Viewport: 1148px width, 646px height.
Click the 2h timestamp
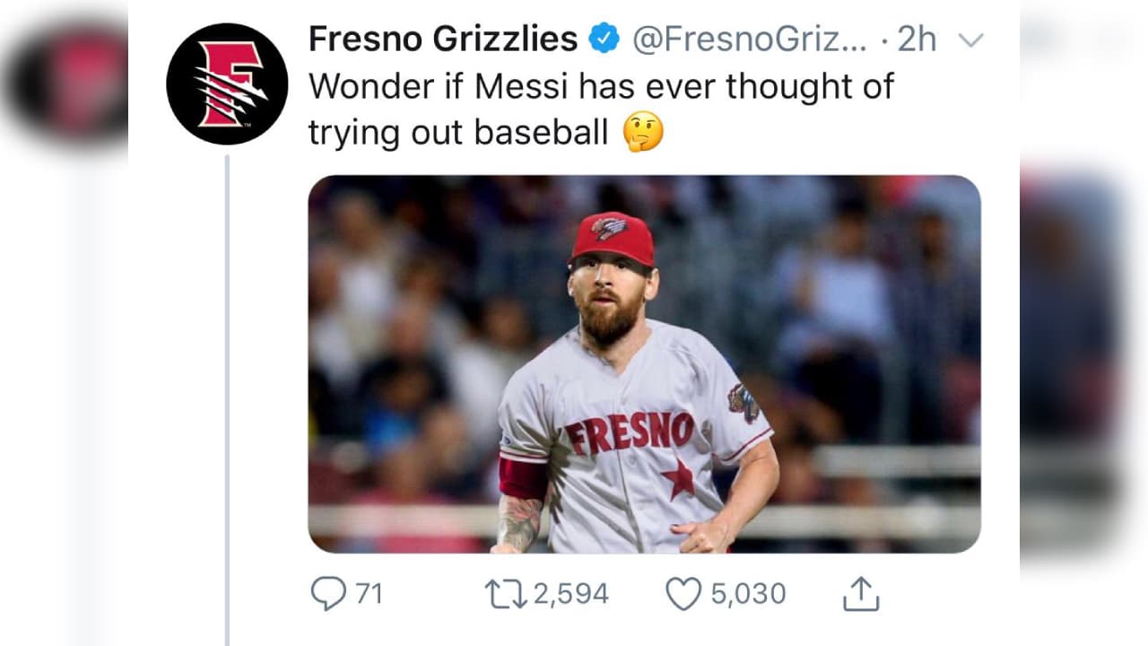pos(915,39)
